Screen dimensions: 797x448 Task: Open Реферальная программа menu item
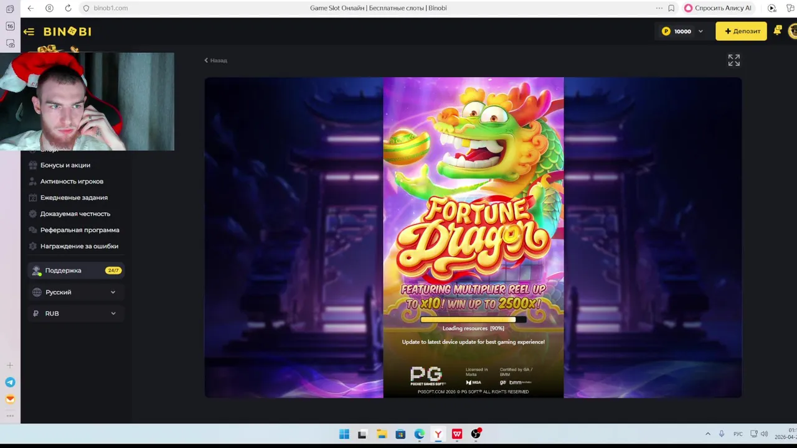coord(80,230)
